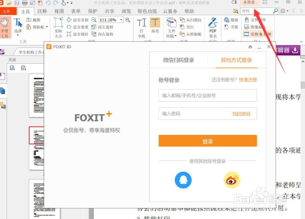
Task: Select Other login methods (其他方式登录) tab
Action: click(x=236, y=60)
